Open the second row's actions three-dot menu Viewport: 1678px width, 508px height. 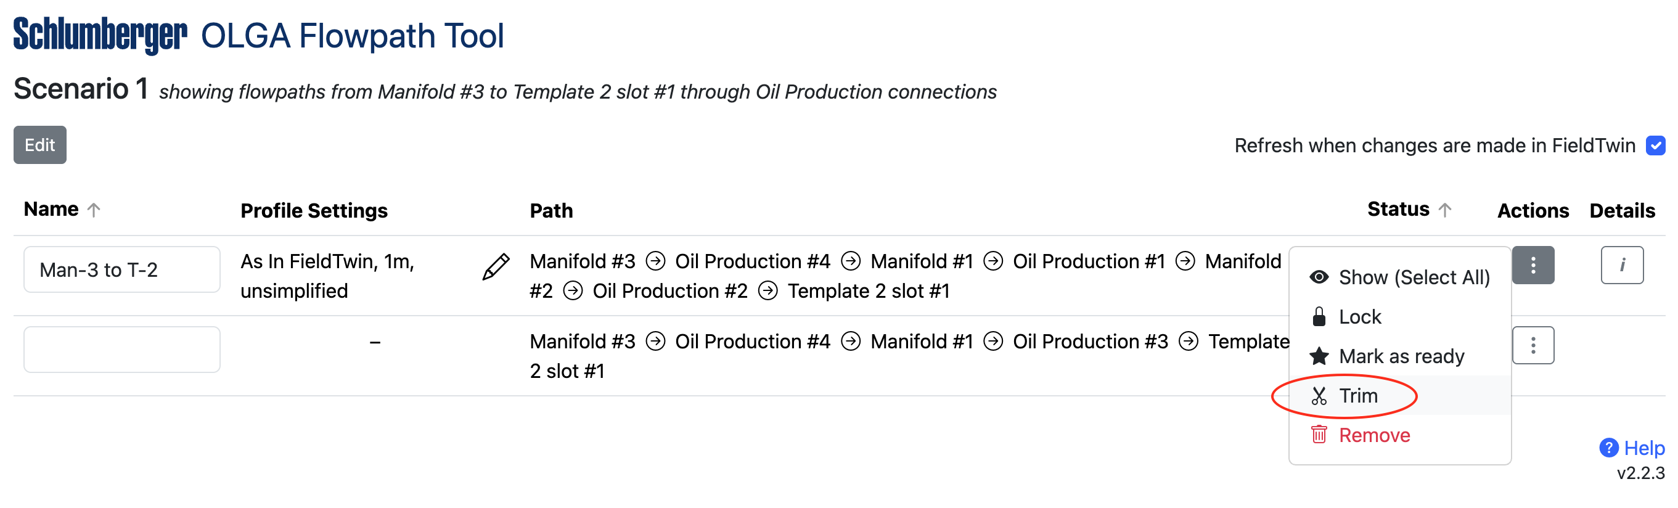[1533, 345]
